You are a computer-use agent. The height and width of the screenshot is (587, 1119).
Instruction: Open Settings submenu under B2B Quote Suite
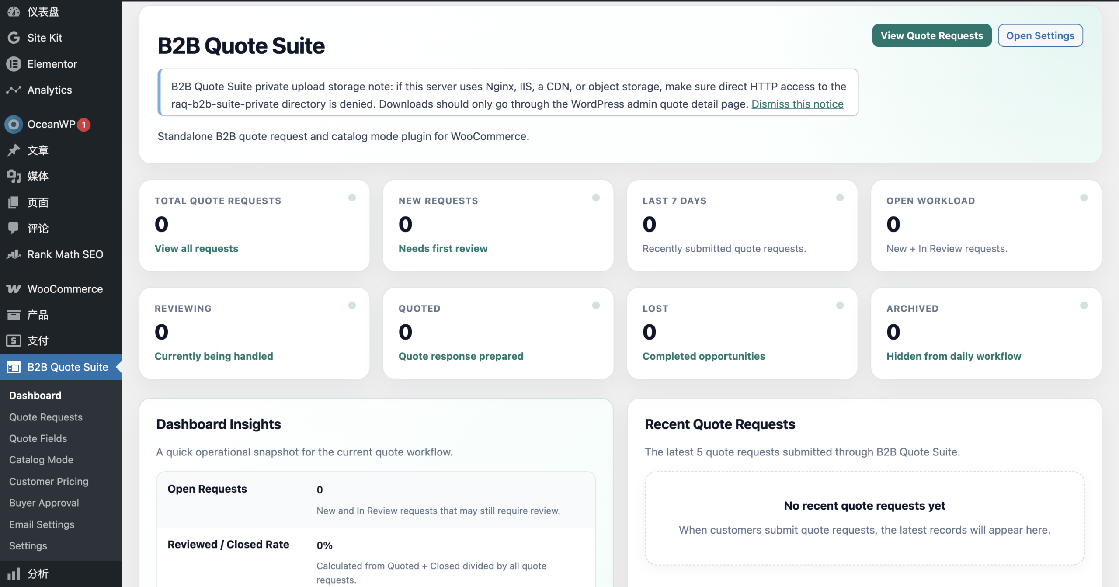pos(28,545)
